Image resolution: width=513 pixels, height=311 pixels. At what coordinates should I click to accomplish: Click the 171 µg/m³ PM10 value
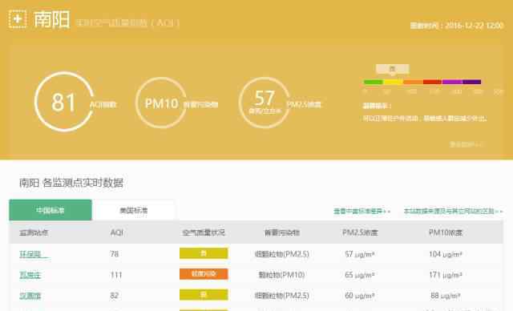click(446, 275)
